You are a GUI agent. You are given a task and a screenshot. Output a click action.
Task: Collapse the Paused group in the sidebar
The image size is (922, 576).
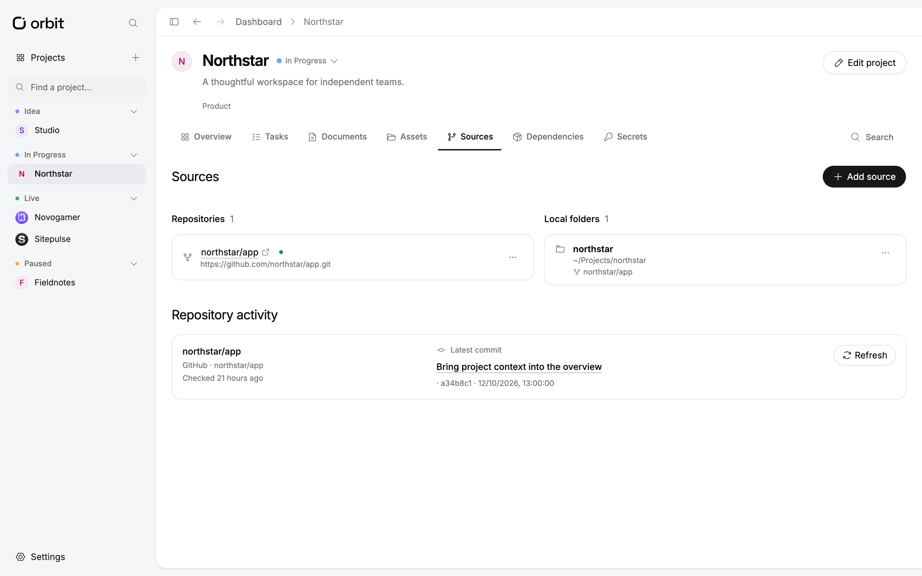point(134,264)
